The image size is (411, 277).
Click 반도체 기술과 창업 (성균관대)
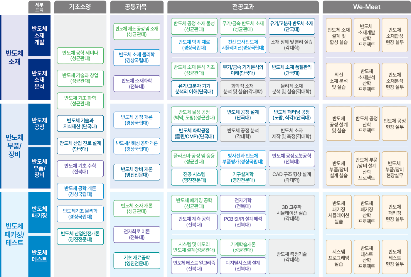pyautogui.click(x=80, y=78)
